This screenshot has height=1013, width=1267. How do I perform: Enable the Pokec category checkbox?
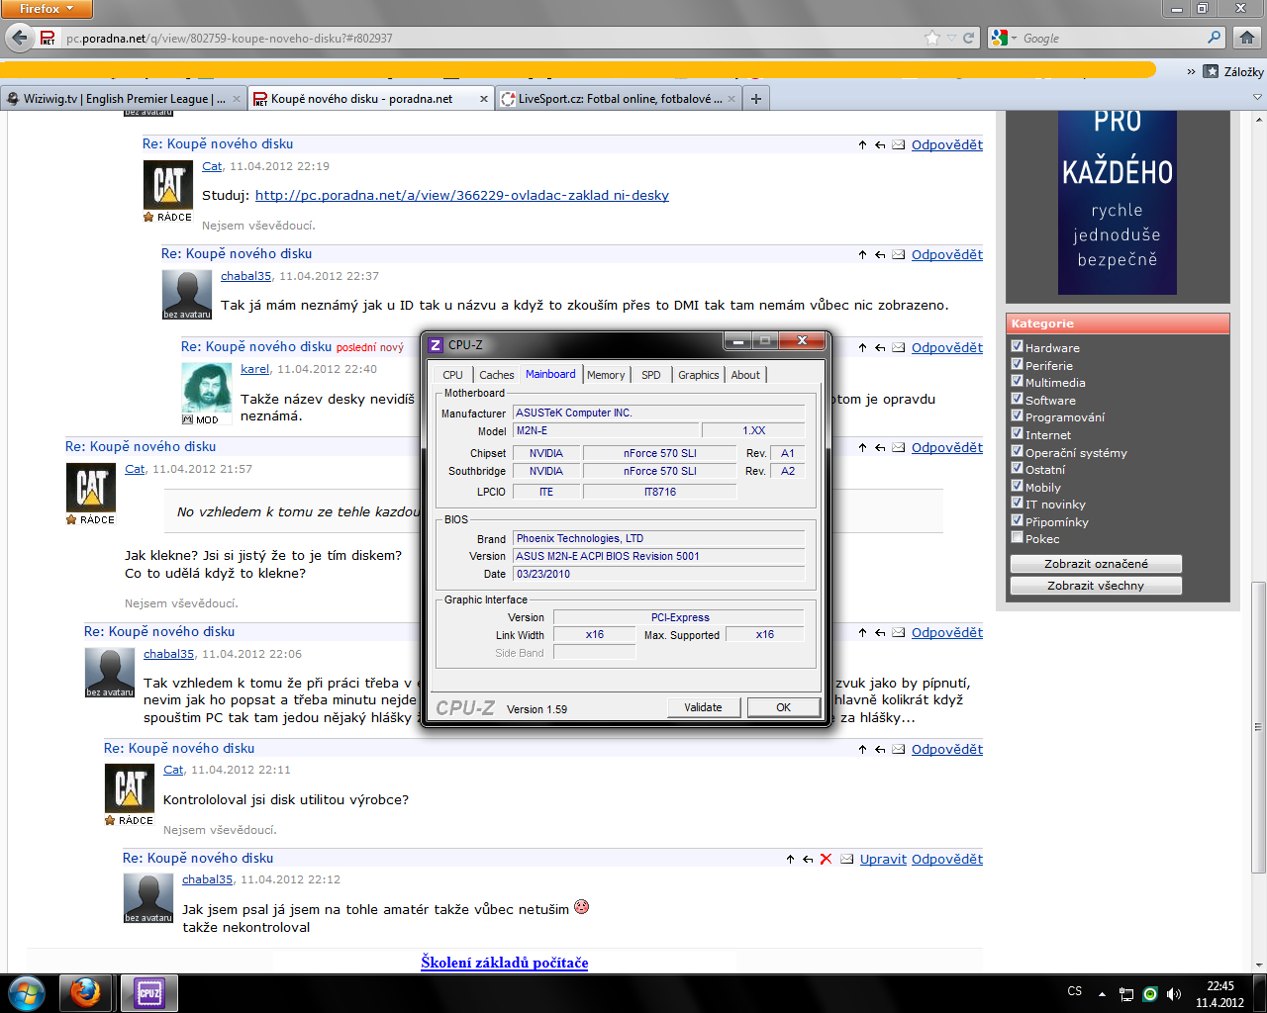(x=1017, y=537)
